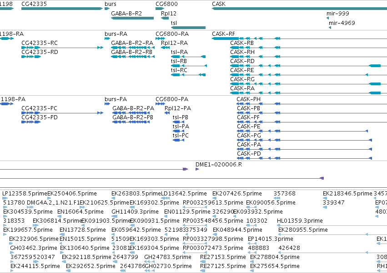Open the mir-4969 gene label
387x273 pixels.
[342, 23]
